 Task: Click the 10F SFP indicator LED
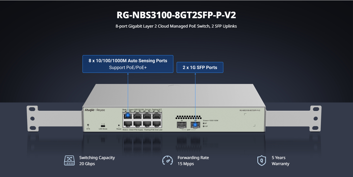coord(204,126)
